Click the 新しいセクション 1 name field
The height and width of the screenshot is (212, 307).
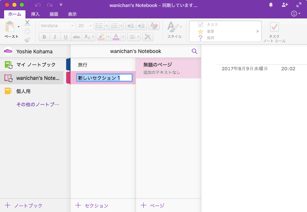(104, 78)
